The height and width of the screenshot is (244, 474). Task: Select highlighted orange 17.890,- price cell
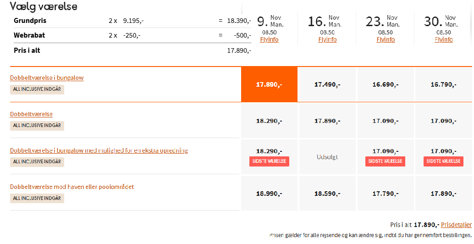click(x=269, y=84)
